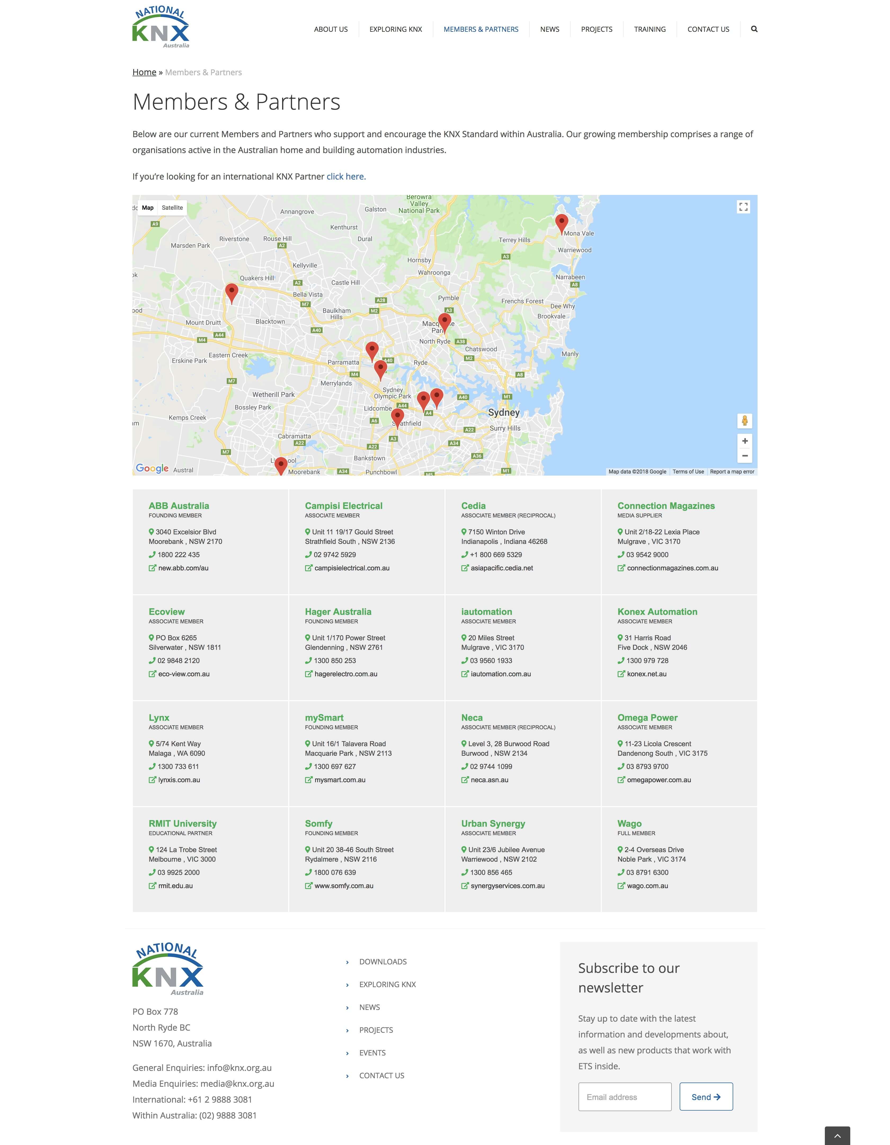This screenshot has height=1145, width=890.
Task: Click the wago.com.au link
Action: (647, 885)
